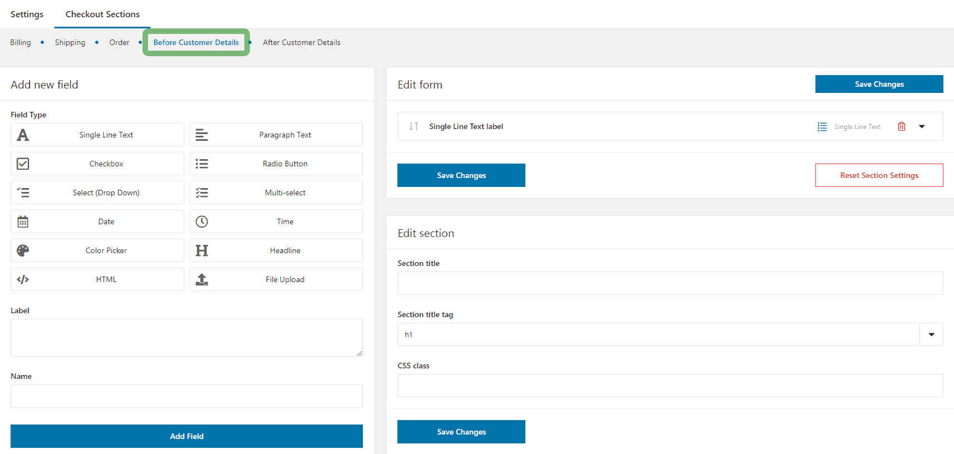Select the Time clock field type
Image resolution: width=954 pixels, height=454 pixels.
[276, 221]
